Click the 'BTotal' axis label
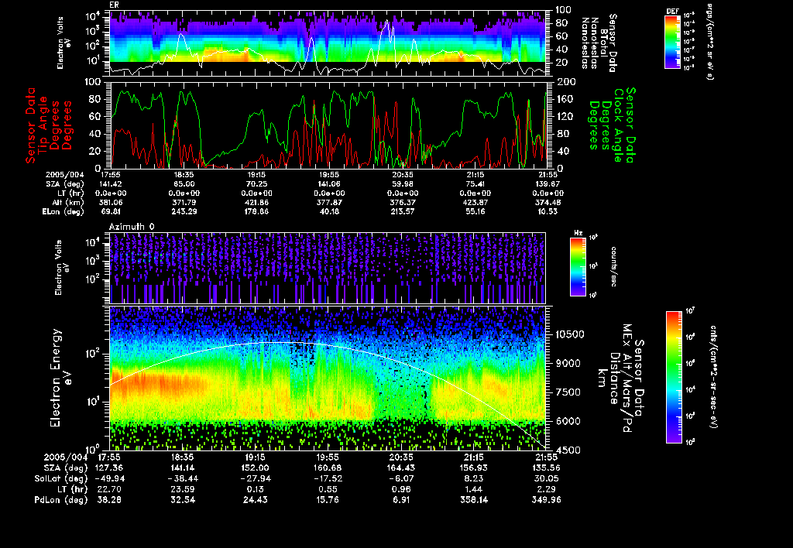This screenshot has height=548, width=793. point(604,43)
